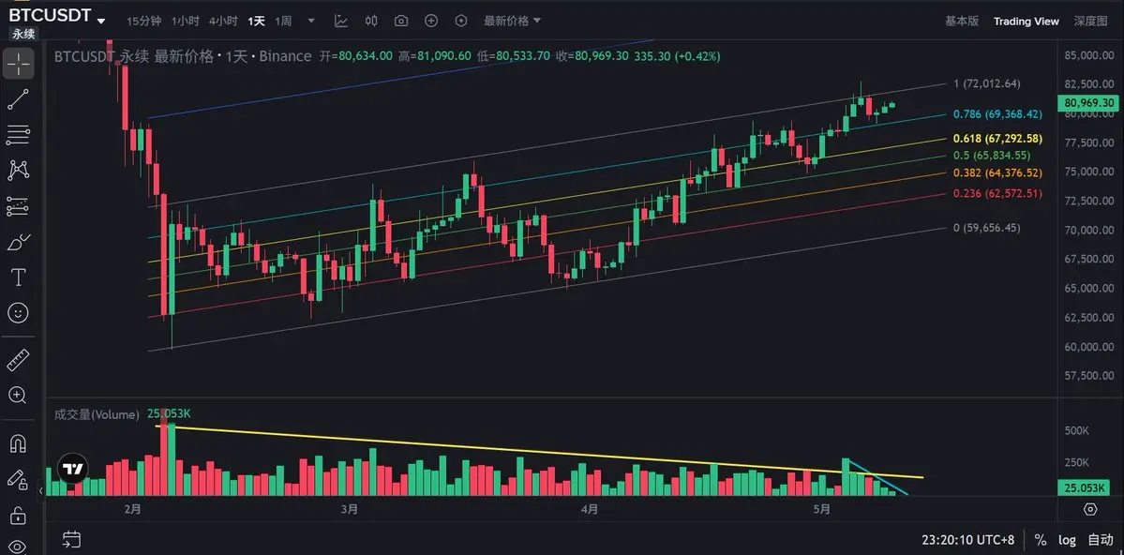The width and height of the screenshot is (1124, 555).
Task: Click the 永续 perpetual label
Action: 23,34
